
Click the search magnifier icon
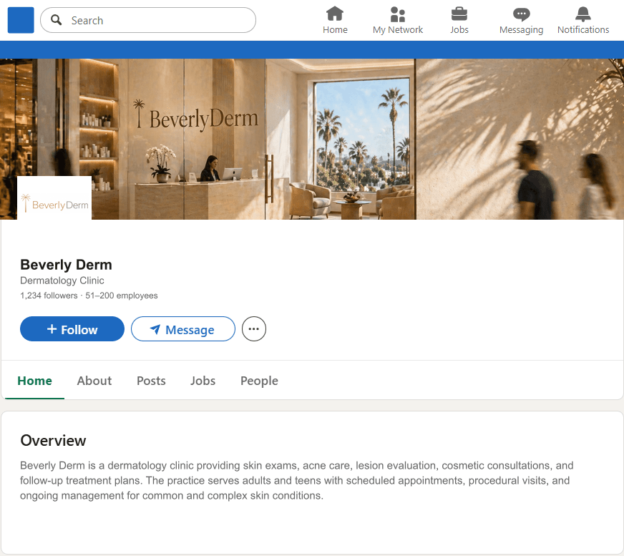tap(56, 20)
